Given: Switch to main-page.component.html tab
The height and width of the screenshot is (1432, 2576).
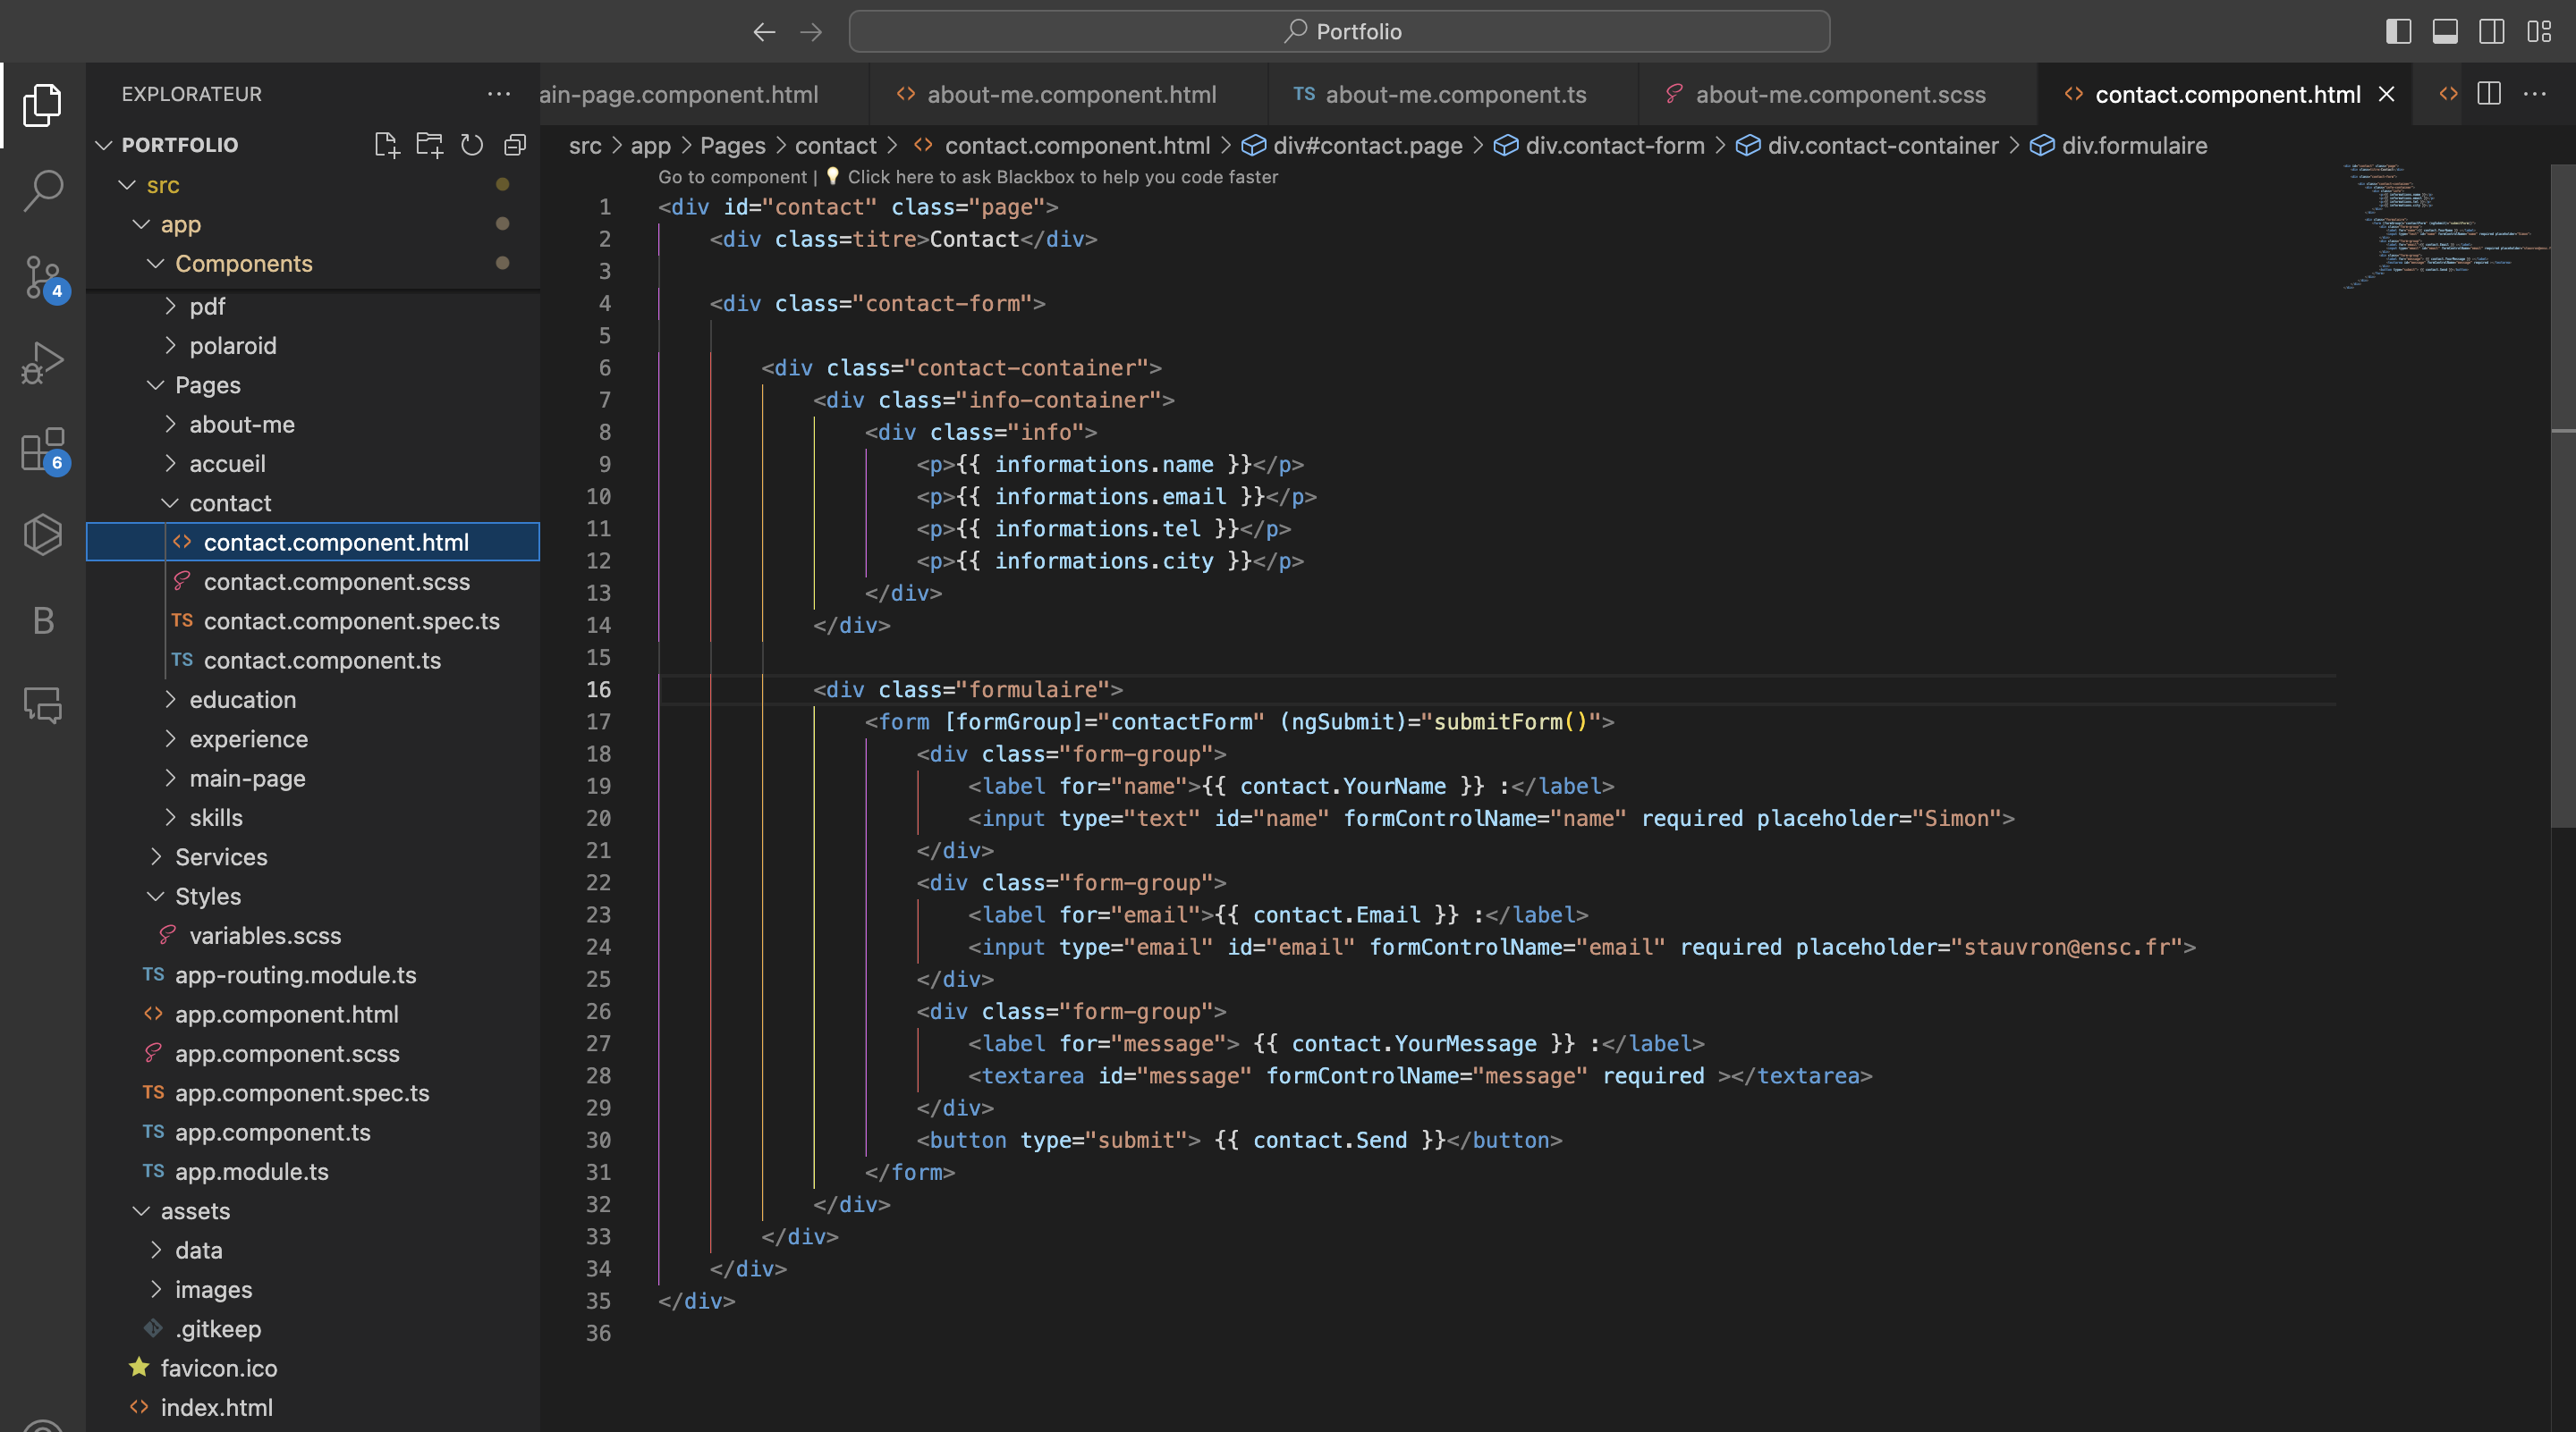Looking at the screenshot, I should pyautogui.click(x=703, y=94).
